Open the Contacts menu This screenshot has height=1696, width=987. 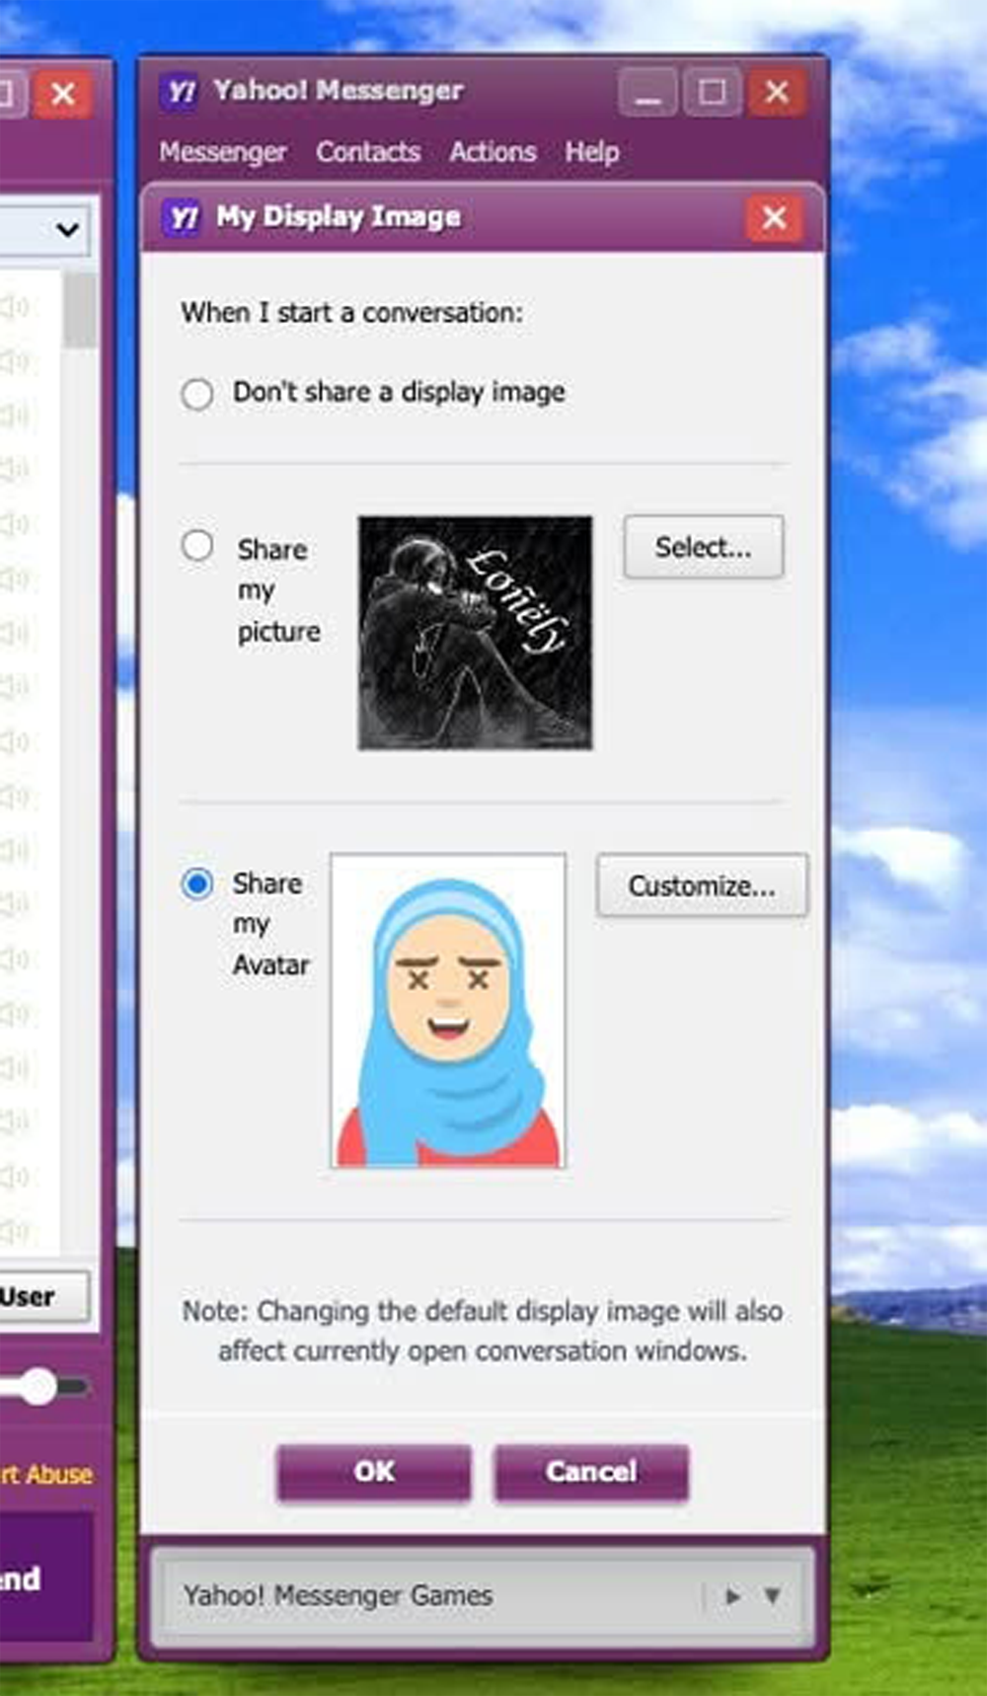(368, 152)
